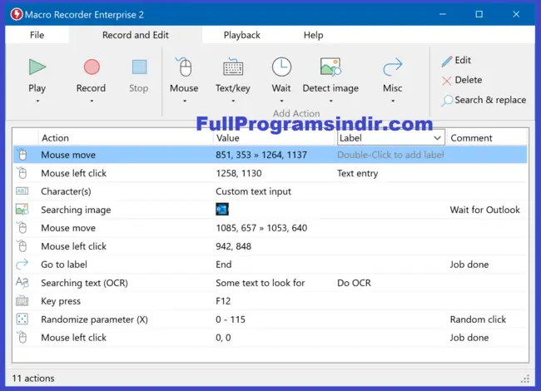Click the Searching image row icon
The width and height of the screenshot is (541, 391).
[22, 210]
